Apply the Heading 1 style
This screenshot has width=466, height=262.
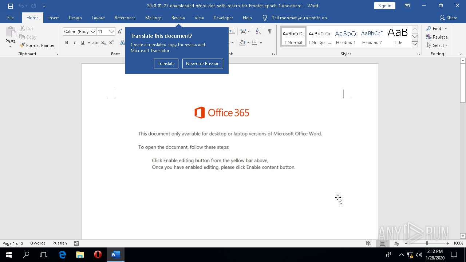pyautogui.click(x=345, y=37)
